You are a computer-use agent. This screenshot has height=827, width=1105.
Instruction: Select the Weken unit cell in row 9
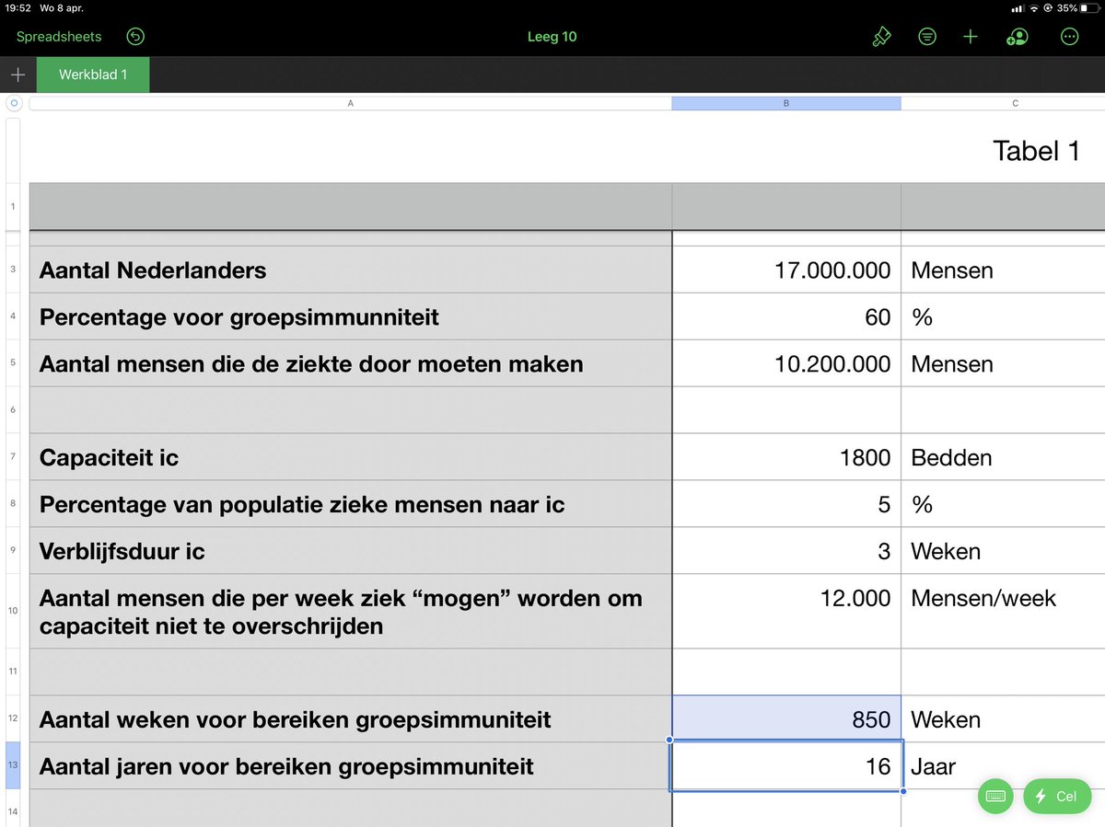click(1004, 551)
